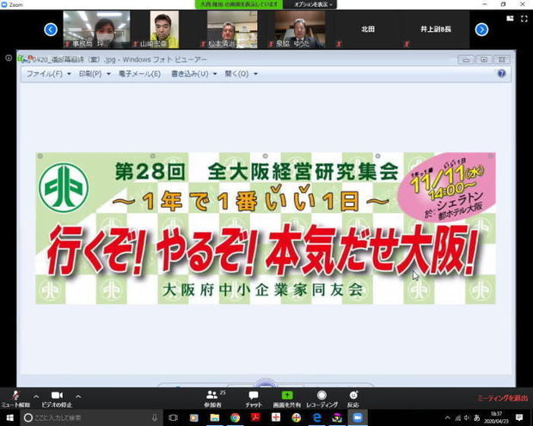Viewport: 533px width, 426px height.
Task: Stop video (ビデオの停止) camera button
Action: 57,399
